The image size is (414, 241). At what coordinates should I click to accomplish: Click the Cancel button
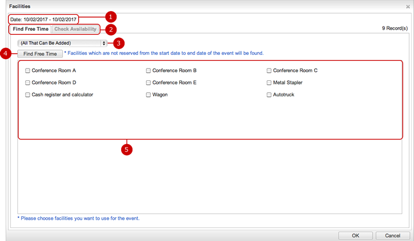coord(392,235)
